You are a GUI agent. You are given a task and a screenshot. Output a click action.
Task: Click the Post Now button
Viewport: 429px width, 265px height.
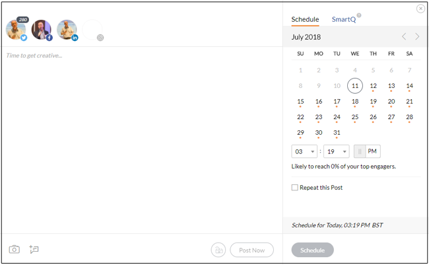(x=251, y=250)
